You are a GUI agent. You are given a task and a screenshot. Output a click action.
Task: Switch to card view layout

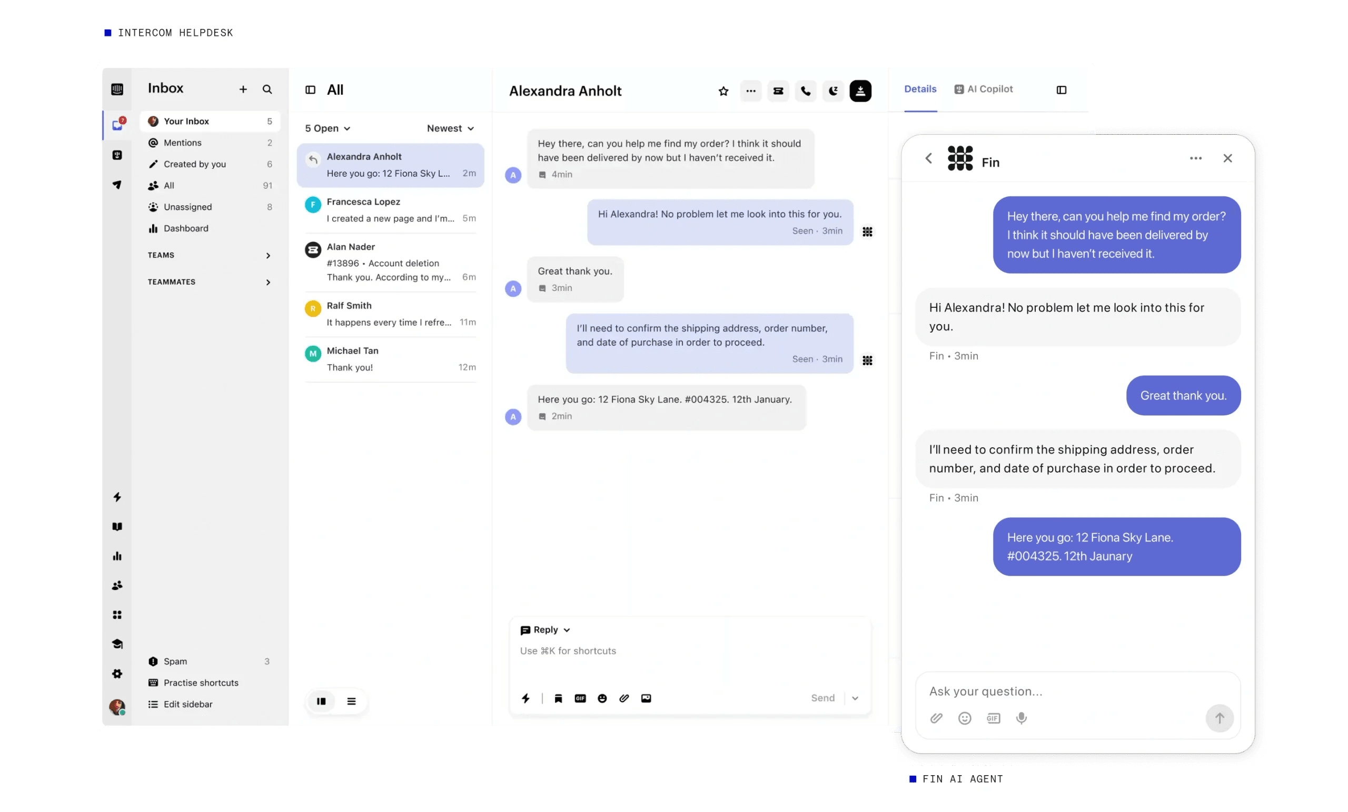321,701
